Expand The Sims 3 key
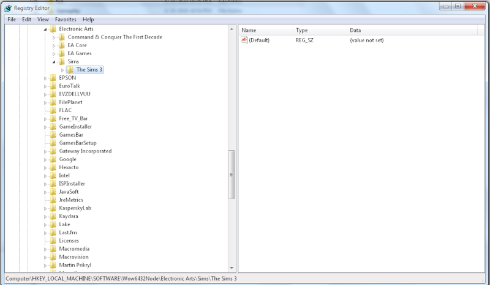The image size is (490, 285). pyautogui.click(x=62, y=70)
